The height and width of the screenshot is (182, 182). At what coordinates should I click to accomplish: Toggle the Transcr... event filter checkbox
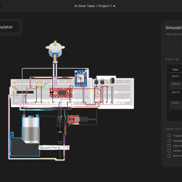169,136
